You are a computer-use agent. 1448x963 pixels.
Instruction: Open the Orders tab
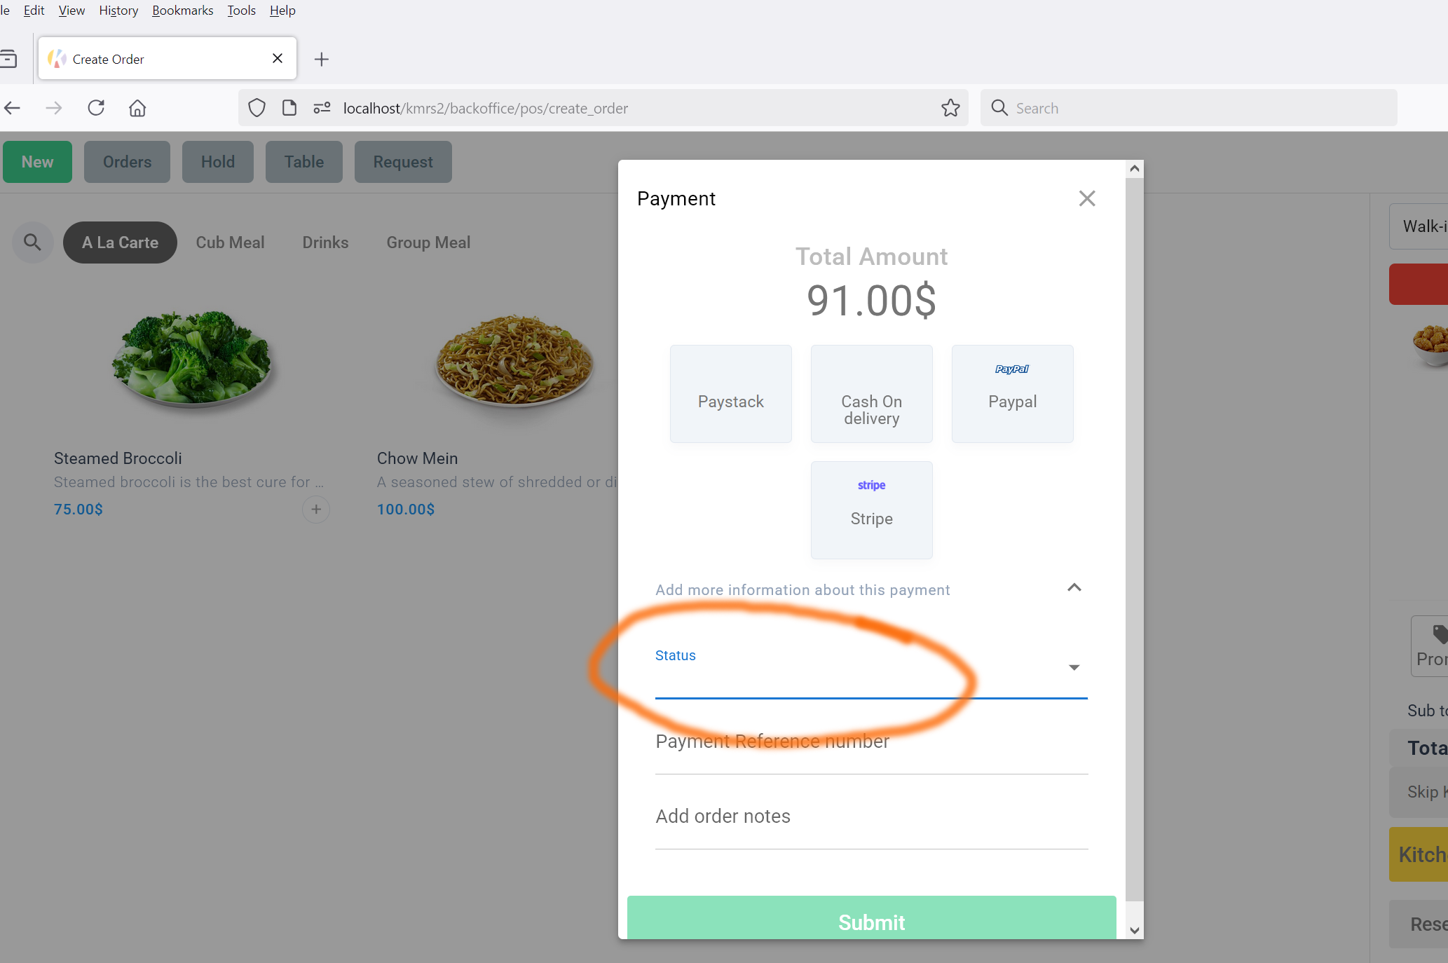(127, 162)
